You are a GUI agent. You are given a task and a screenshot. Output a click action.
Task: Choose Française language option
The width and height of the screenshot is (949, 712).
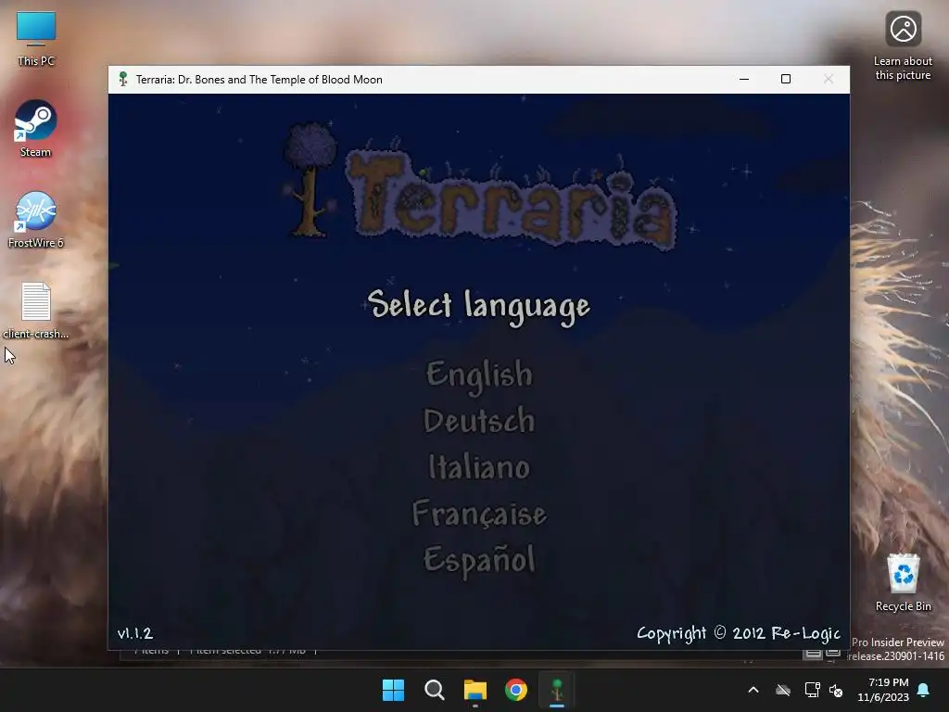pos(479,514)
